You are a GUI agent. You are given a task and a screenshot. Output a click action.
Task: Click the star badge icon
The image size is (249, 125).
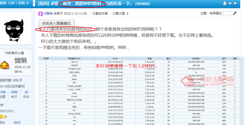5,117
